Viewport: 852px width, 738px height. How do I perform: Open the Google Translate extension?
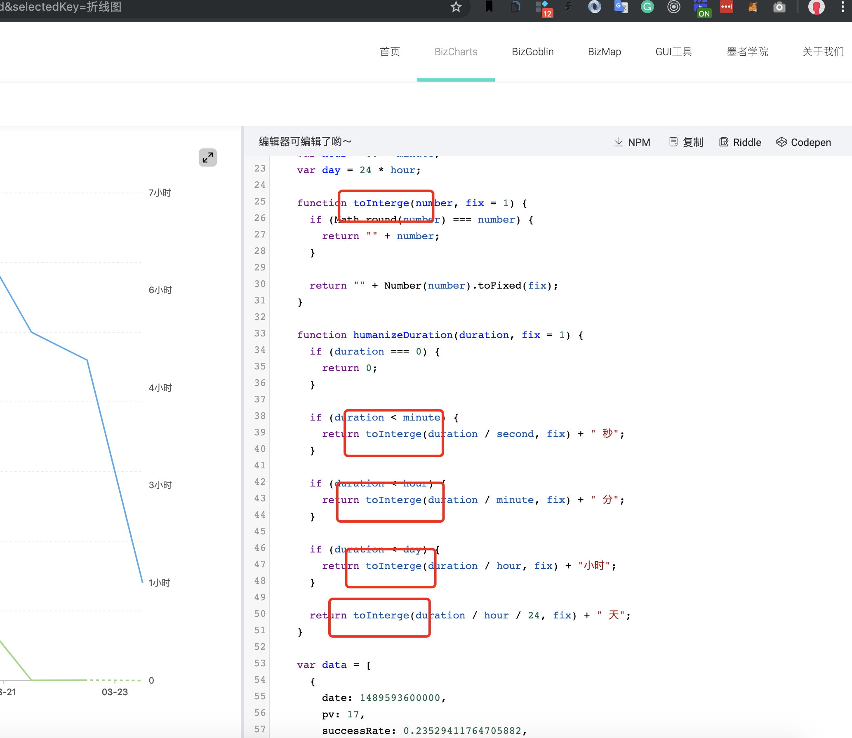point(621,7)
